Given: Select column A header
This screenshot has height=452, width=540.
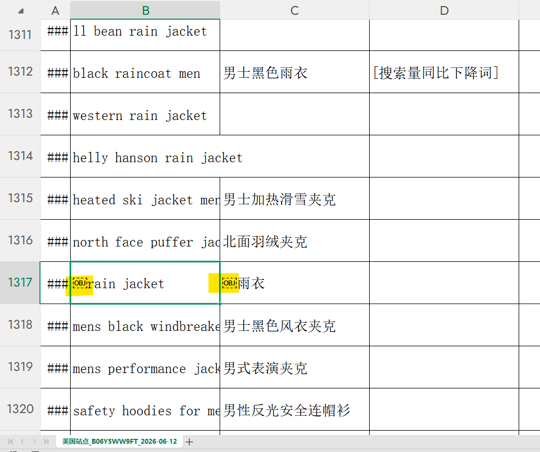Looking at the screenshot, I should point(55,10).
